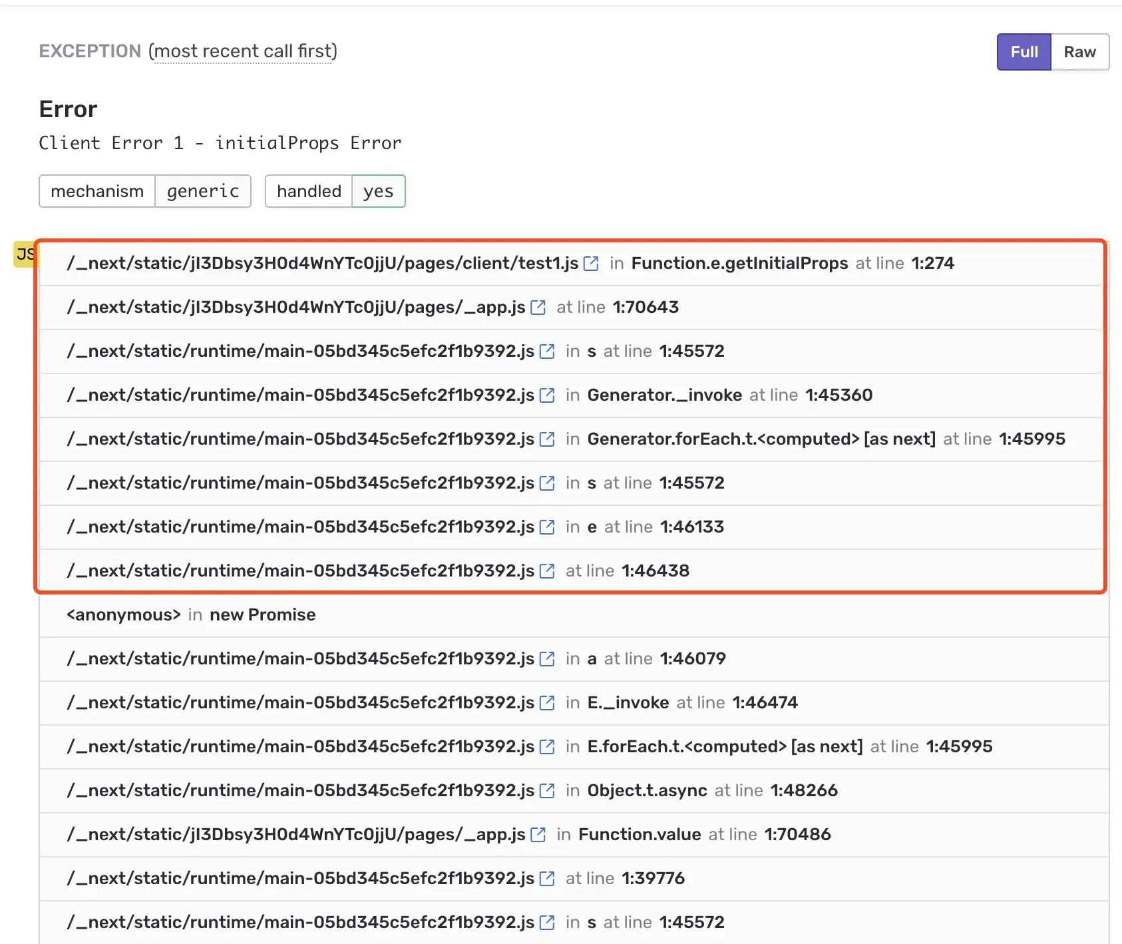The image size is (1122, 944).
Task: Select the handled tag label
Action: [309, 191]
